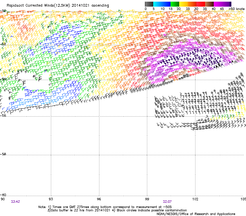The image size is (246, 216).
Task: Click the '90' longitude axis label
Action: tap(3, 199)
